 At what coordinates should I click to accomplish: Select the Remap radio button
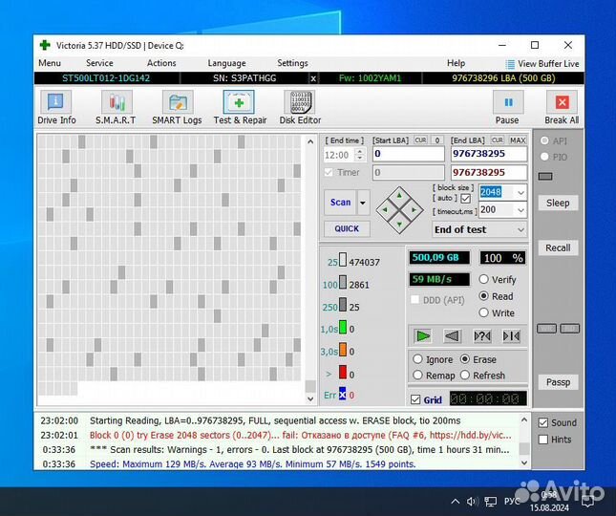(x=417, y=376)
